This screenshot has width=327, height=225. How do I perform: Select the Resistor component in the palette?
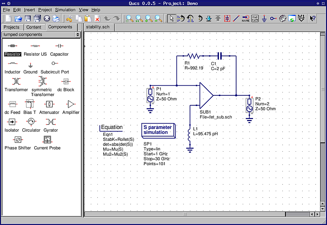point(12,50)
